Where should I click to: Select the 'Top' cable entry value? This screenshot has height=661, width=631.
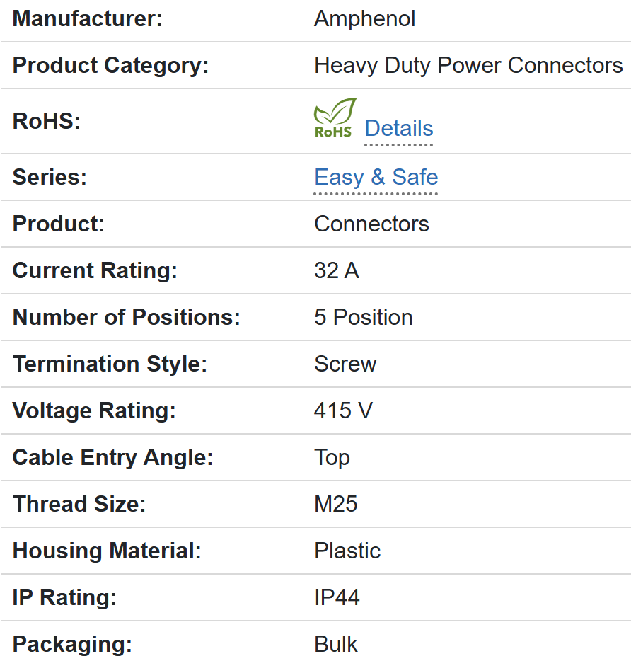[x=332, y=458]
